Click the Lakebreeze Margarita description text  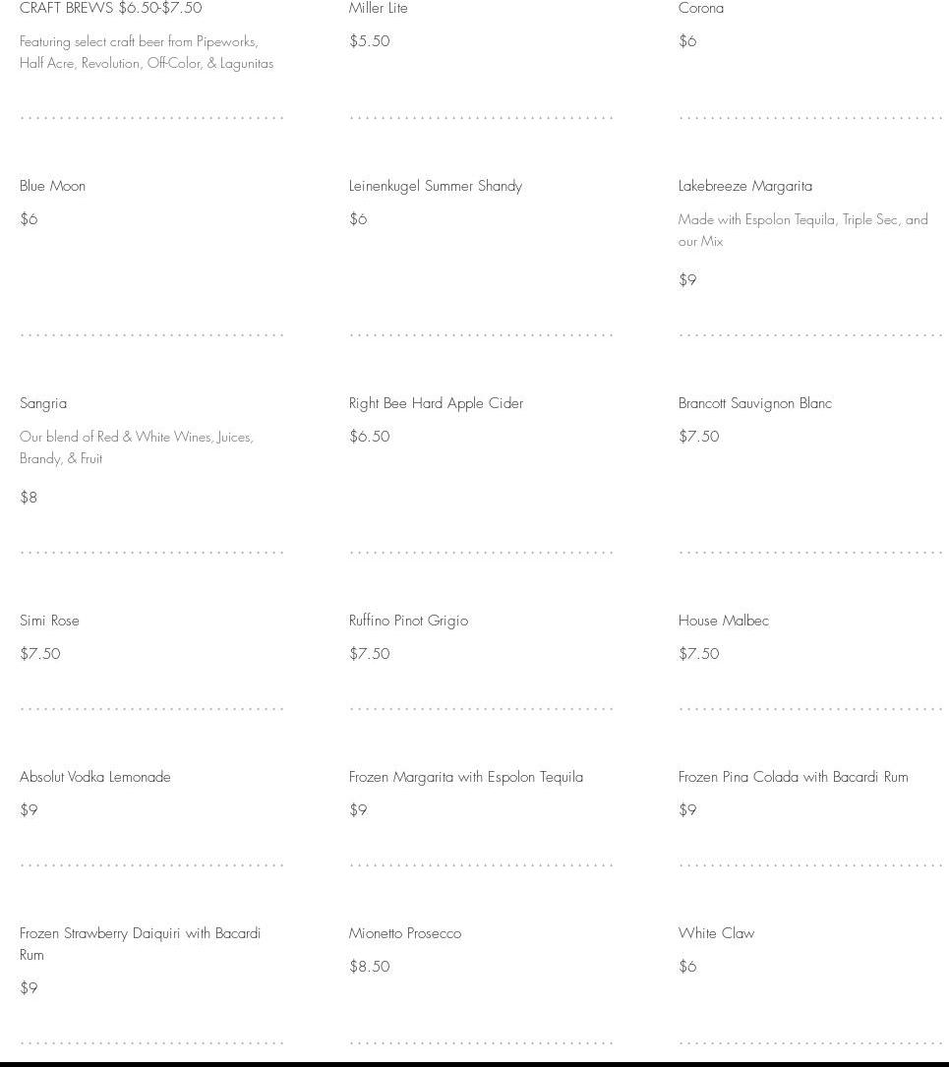(802, 230)
